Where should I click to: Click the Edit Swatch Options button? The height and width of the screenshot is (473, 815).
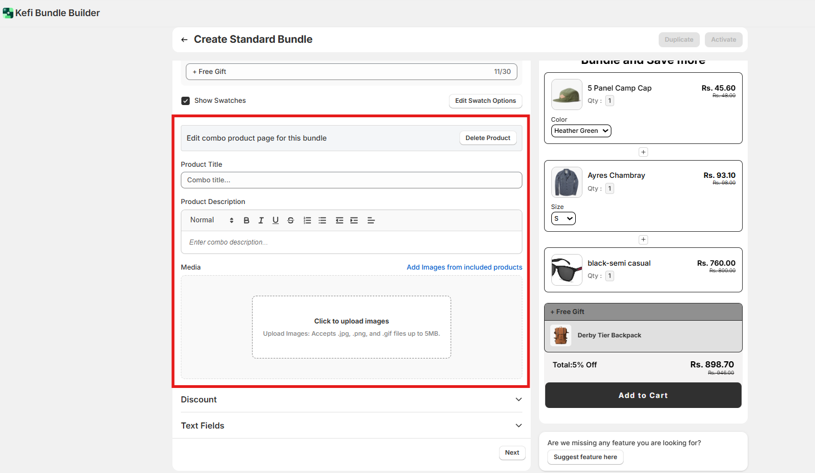click(x=485, y=101)
